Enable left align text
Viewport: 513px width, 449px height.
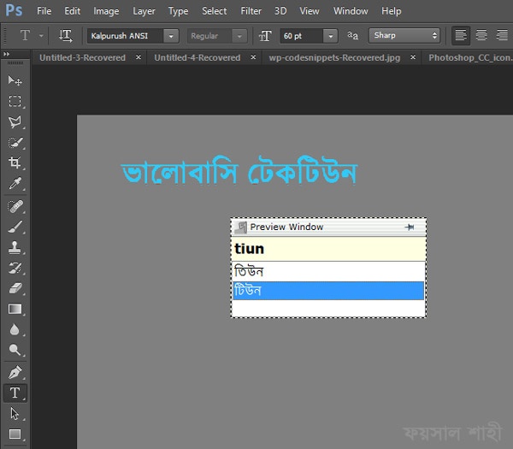(462, 36)
